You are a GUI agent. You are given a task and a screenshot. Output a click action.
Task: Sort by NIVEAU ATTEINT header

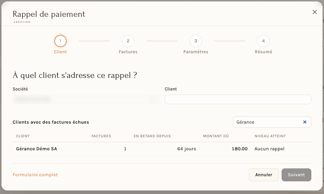[270, 136]
